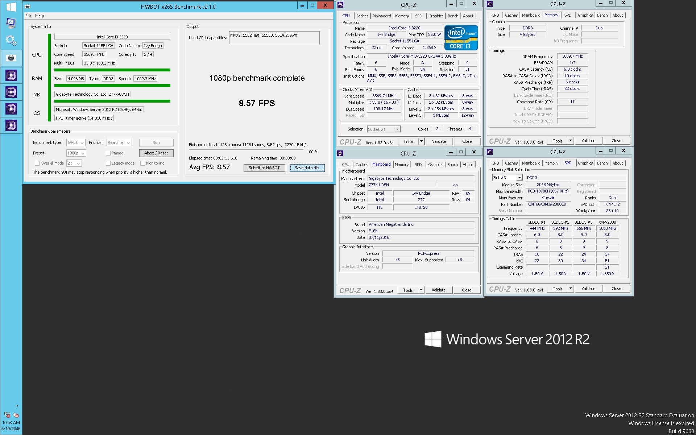Click the Avg FPS: 8.57 text
The image size is (696, 435).
pos(209,167)
